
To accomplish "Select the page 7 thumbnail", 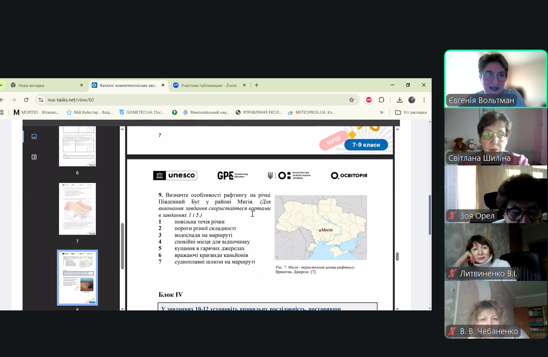I will pyautogui.click(x=77, y=209).
